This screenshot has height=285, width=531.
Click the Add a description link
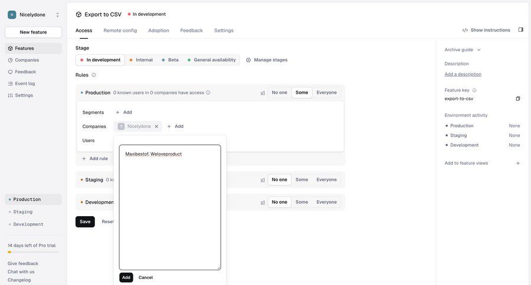point(463,74)
